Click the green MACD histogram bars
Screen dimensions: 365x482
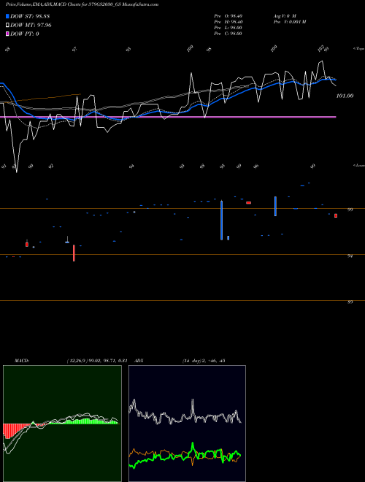tap(85, 421)
